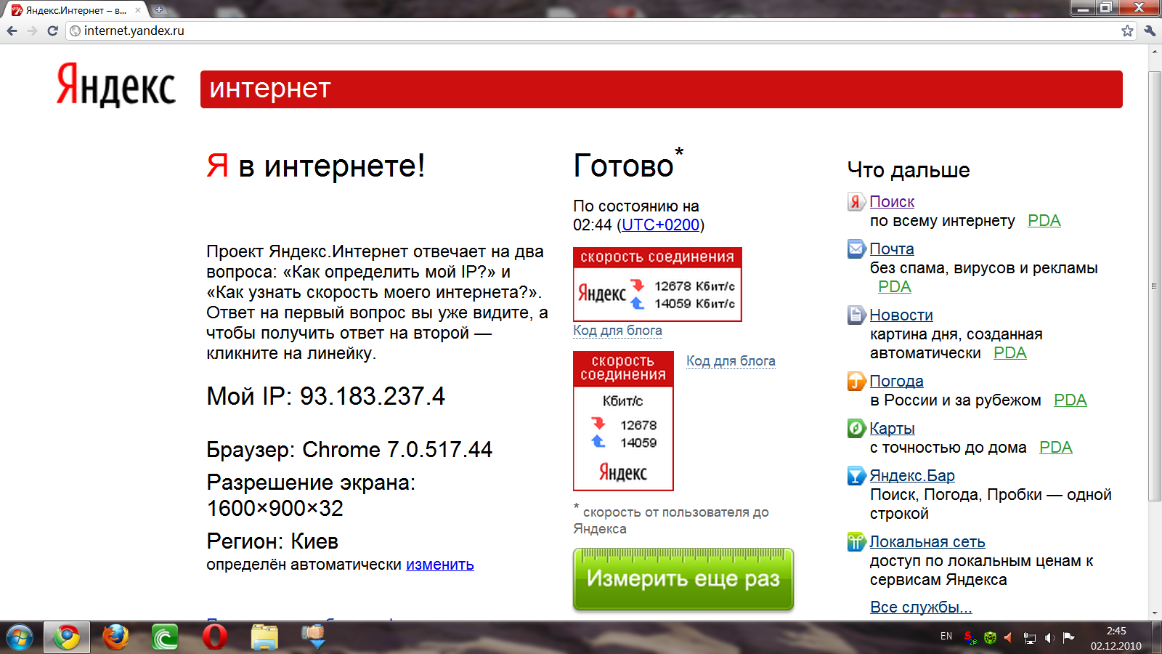
Task: Click the Новости news icon
Action: 856,315
